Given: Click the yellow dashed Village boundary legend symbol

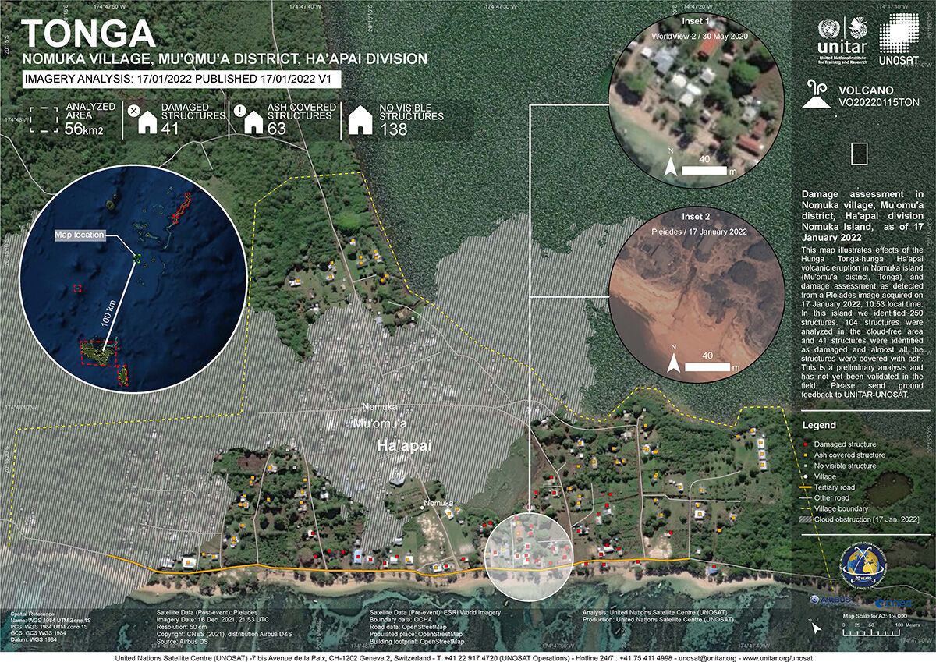Looking at the screenshot, I should (x=807, y=508).
